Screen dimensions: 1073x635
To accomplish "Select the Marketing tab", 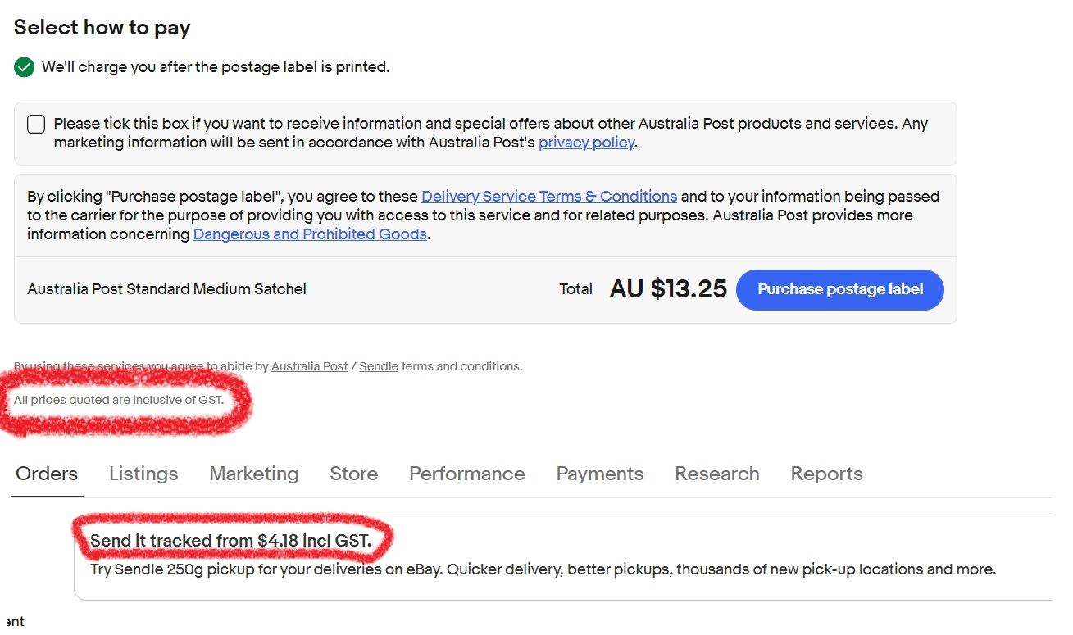I will [x=253, y=474].
